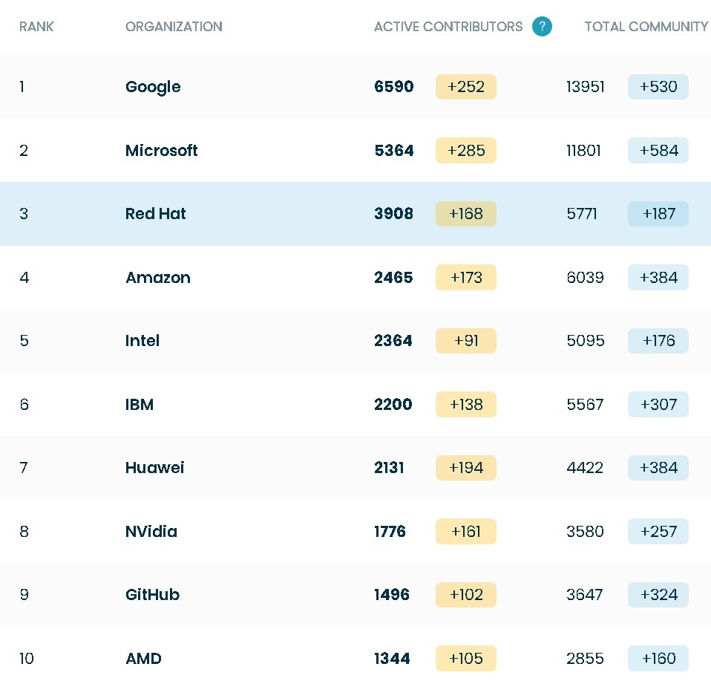Click Microsoft's +584 total community badge
The image size is (711, 684).
tap(658, 151)
